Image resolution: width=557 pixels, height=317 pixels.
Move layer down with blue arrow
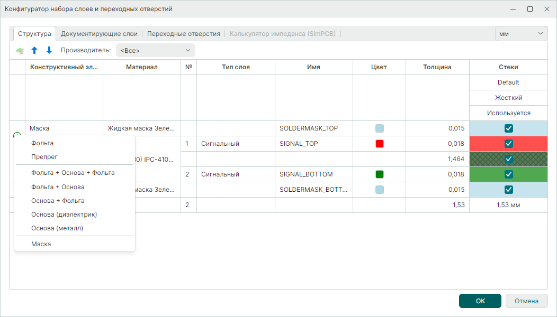[x=49, y=50]
